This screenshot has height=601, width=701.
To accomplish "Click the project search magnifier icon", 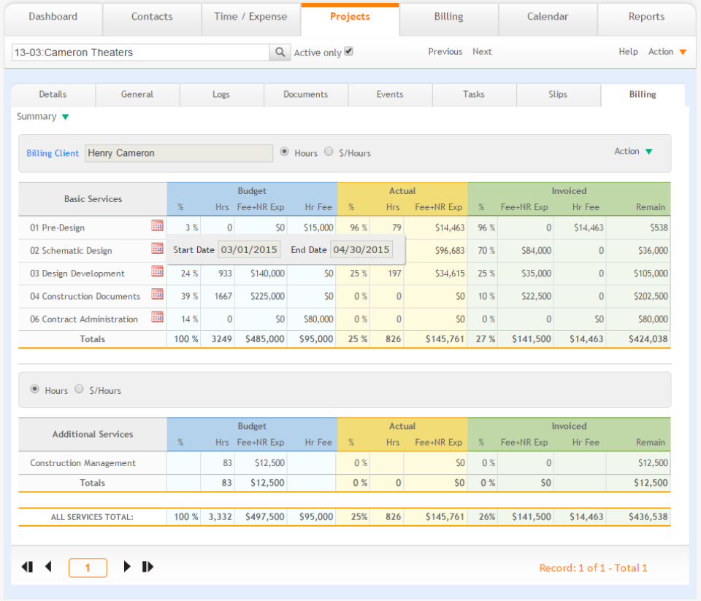I will (x=280, y=53).
